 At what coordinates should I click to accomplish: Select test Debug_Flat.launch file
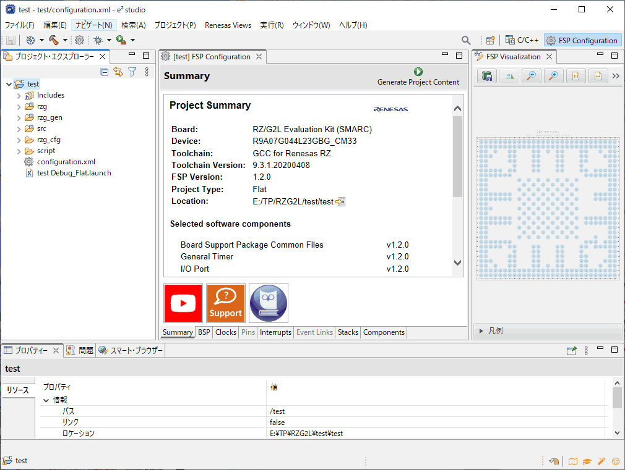point(74,173)
